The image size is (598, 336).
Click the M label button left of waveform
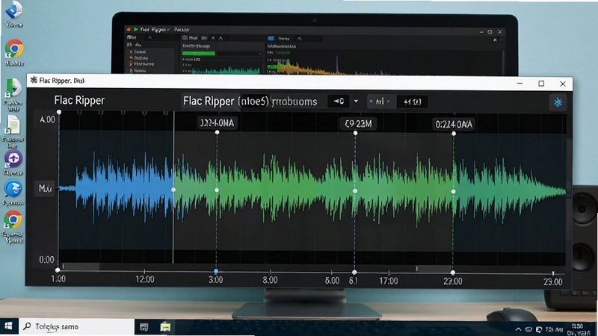point(45,188)
